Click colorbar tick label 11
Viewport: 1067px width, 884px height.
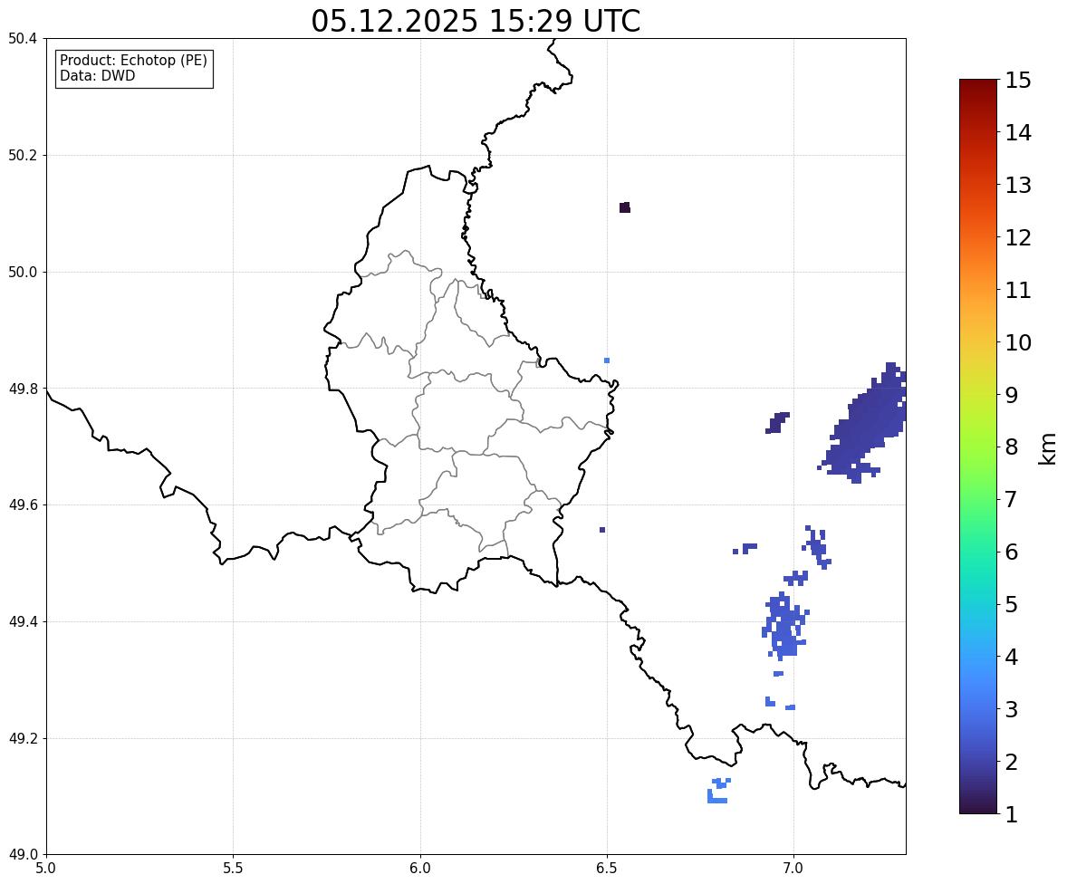[x=1018, y=290]
